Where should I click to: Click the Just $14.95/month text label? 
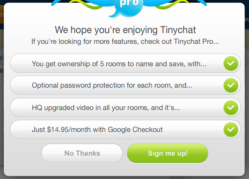click(97, 130)
